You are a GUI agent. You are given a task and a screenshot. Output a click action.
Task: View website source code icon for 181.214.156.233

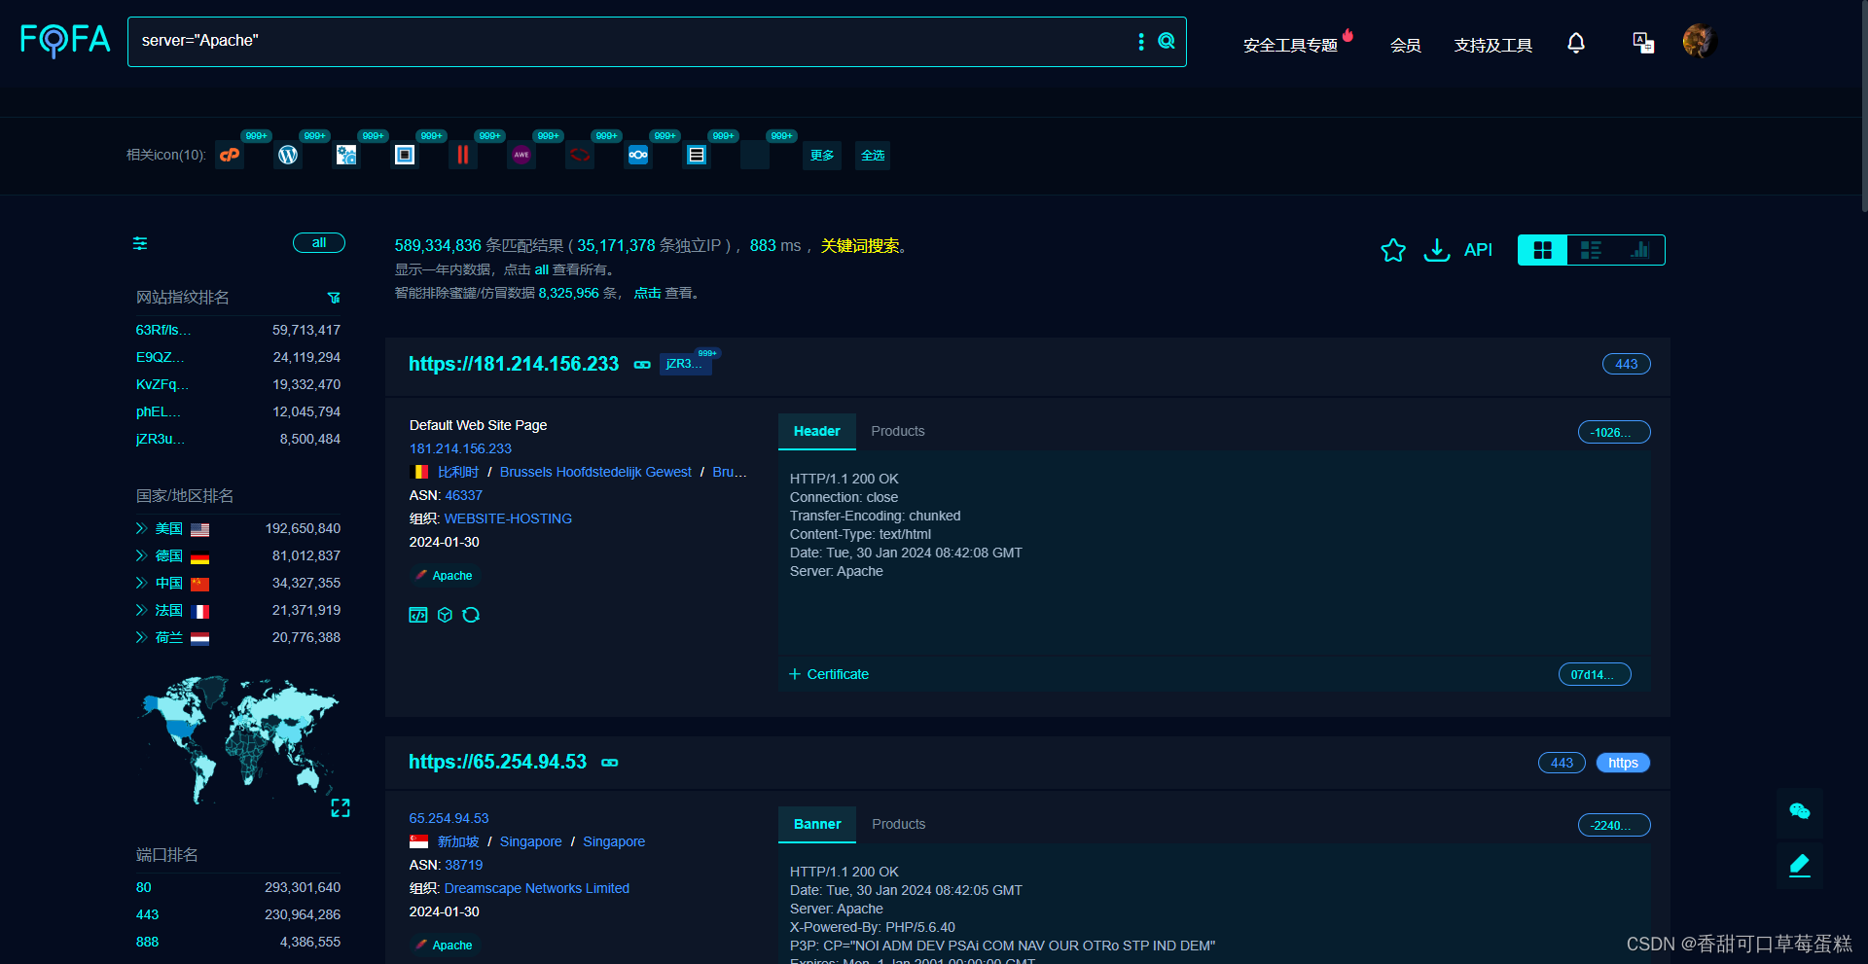[418, 615]
